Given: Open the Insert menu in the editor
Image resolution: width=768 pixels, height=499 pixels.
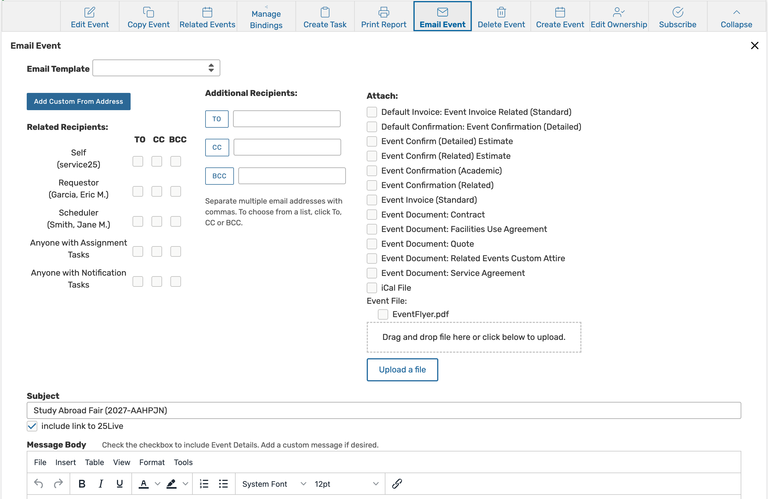Looking at the screenshot, I should tap(65, 462).
